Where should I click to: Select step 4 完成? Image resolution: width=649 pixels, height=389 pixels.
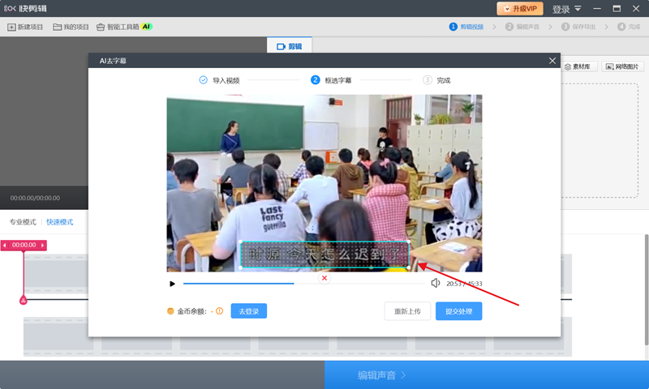coord(629,27)
